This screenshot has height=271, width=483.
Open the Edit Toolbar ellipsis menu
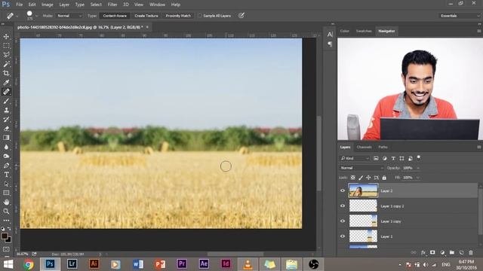[x=6, y=221]
